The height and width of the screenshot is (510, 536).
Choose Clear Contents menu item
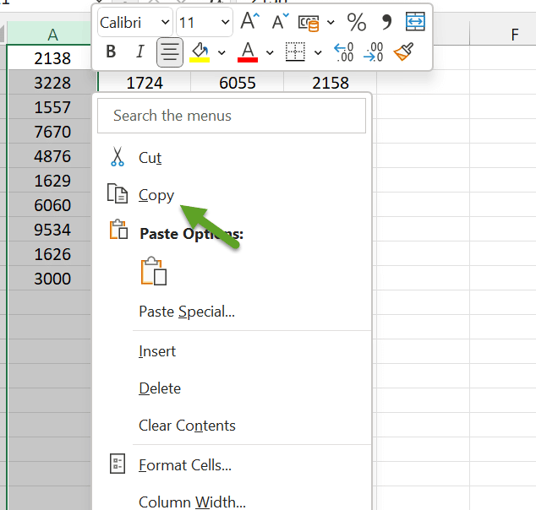[232, 426]
